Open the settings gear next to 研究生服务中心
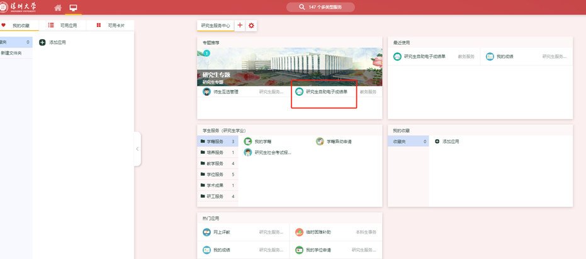 (252, 26)
